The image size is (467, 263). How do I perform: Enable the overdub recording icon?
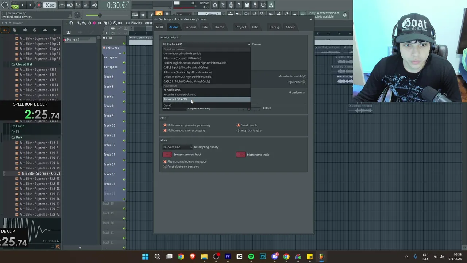click(86, 5)
